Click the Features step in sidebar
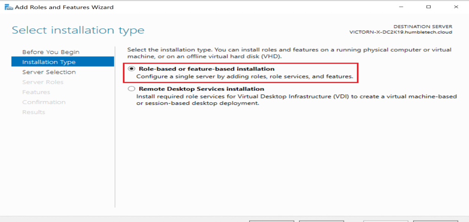Image resolution: width=469 pixels, height=222 pixels. [36, 92]
